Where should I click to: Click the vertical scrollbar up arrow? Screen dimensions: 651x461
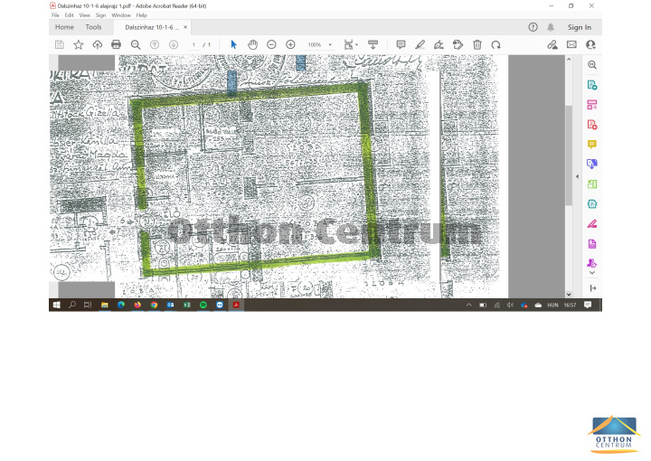[x=569, y=60]
